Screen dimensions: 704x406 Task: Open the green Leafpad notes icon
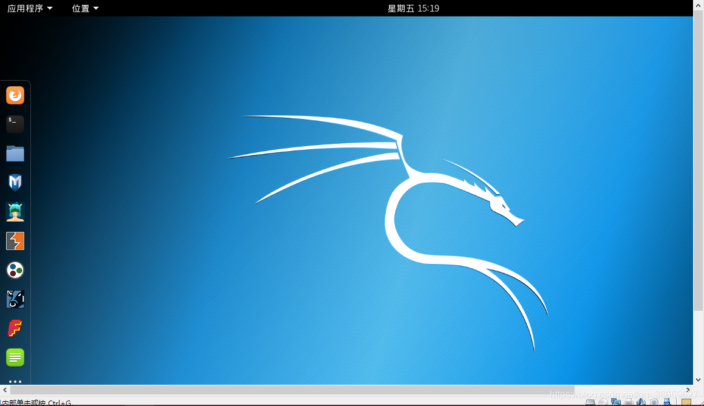click(15, 357)
